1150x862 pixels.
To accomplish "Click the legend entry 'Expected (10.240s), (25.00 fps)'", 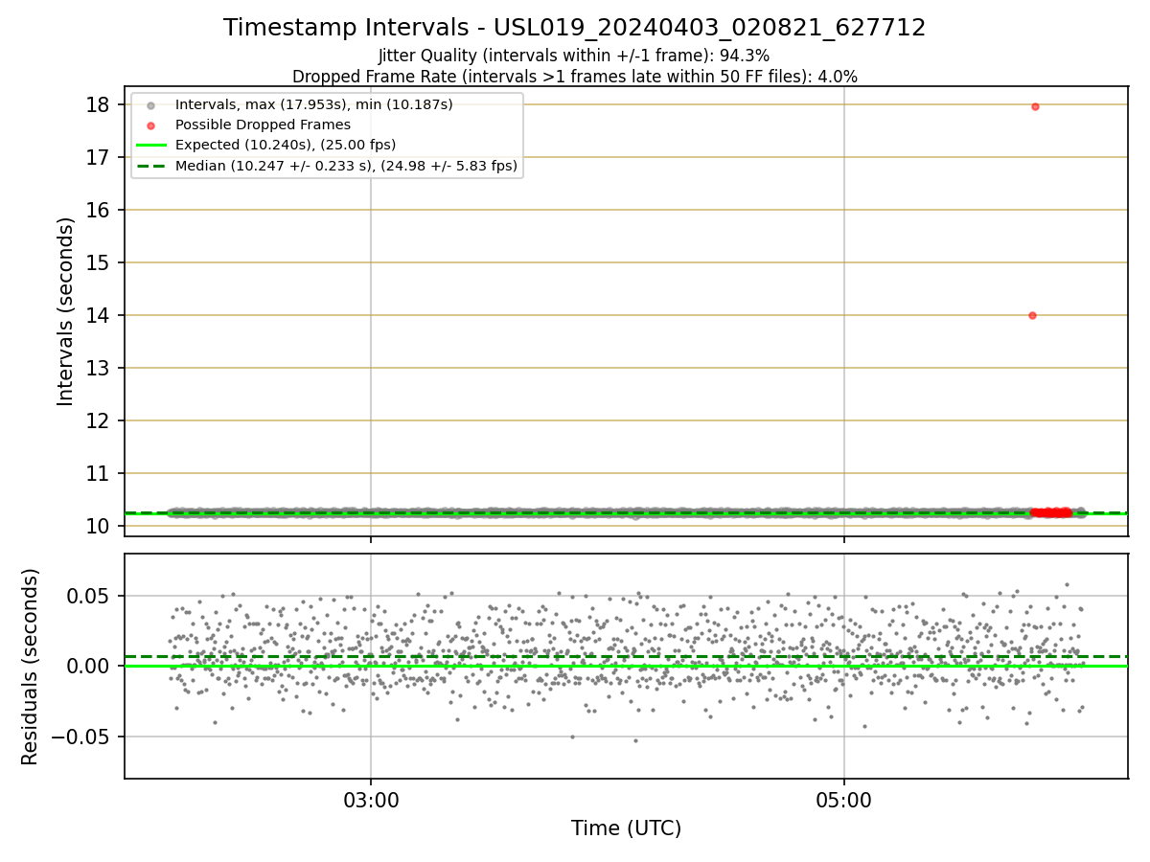I will (x=286, y=145).
